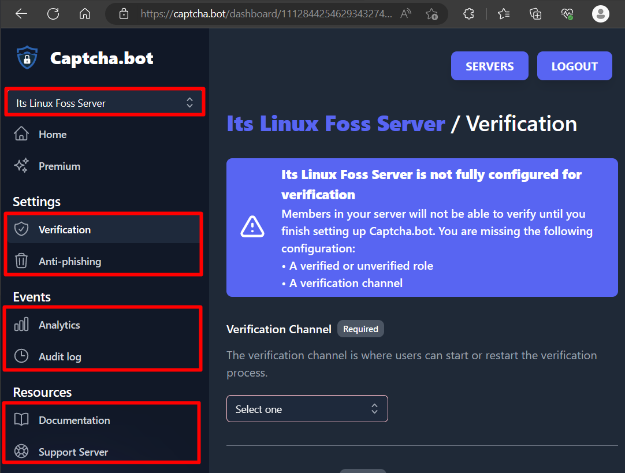The height and width of the screenshot is (473, 625).
Task: Click the LOGOUT button
Action: tap(574, 66)
